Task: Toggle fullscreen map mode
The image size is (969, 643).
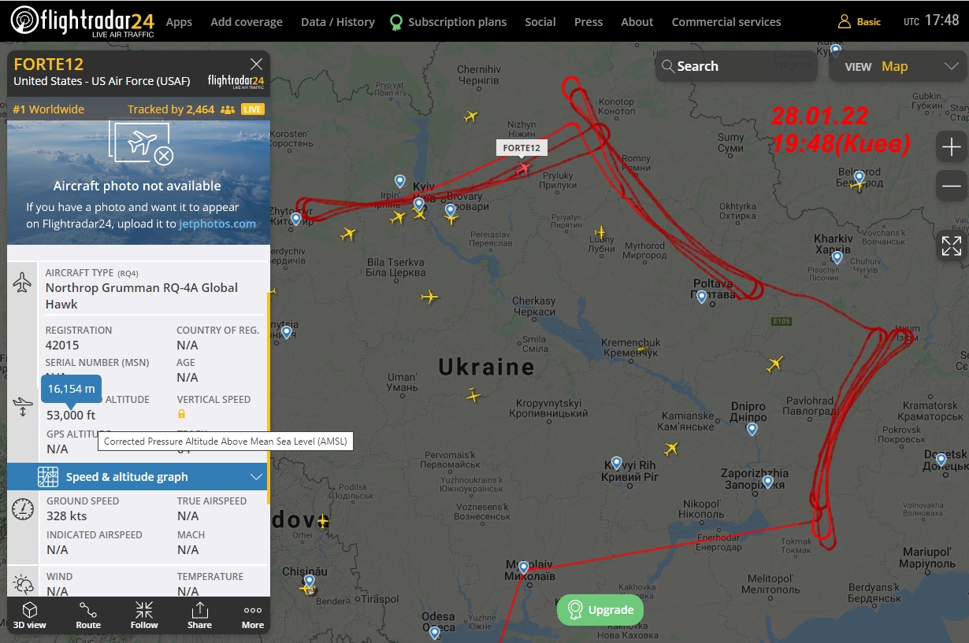Action: (x=952, y=246)
